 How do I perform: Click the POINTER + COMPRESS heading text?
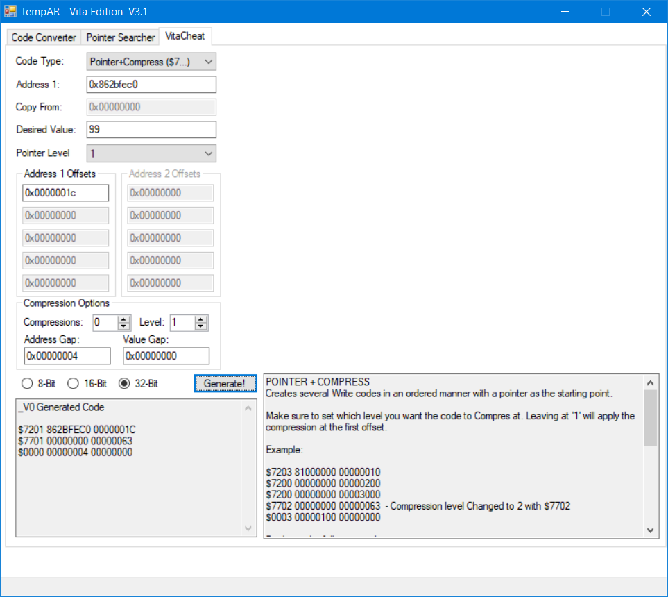(x=318, y=382)
